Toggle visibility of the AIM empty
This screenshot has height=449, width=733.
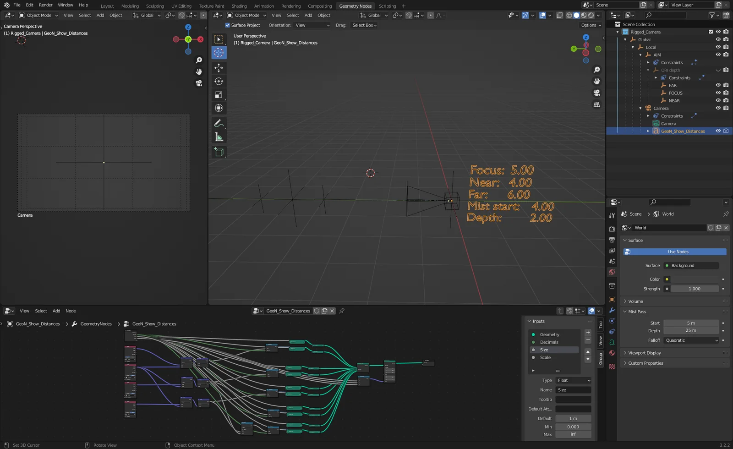click(718, 55)
